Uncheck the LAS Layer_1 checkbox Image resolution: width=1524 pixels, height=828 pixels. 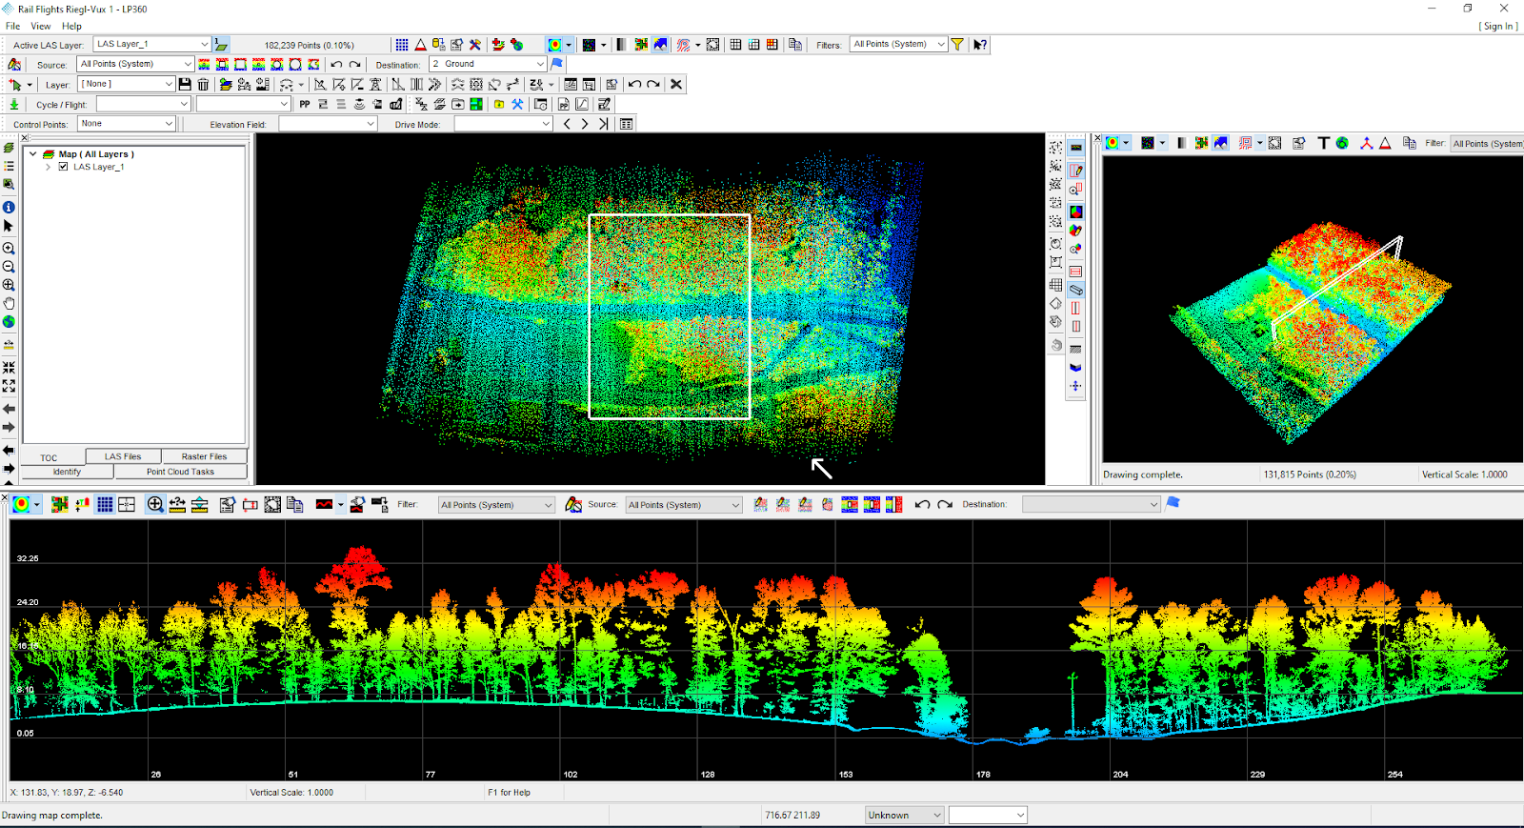[64, 167]
